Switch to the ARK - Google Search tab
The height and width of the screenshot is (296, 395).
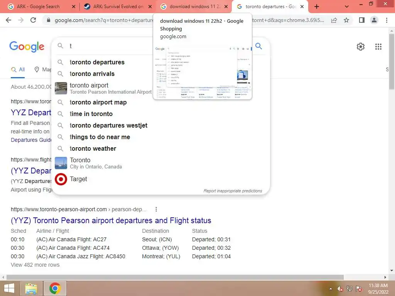click(x=38, y=7)
